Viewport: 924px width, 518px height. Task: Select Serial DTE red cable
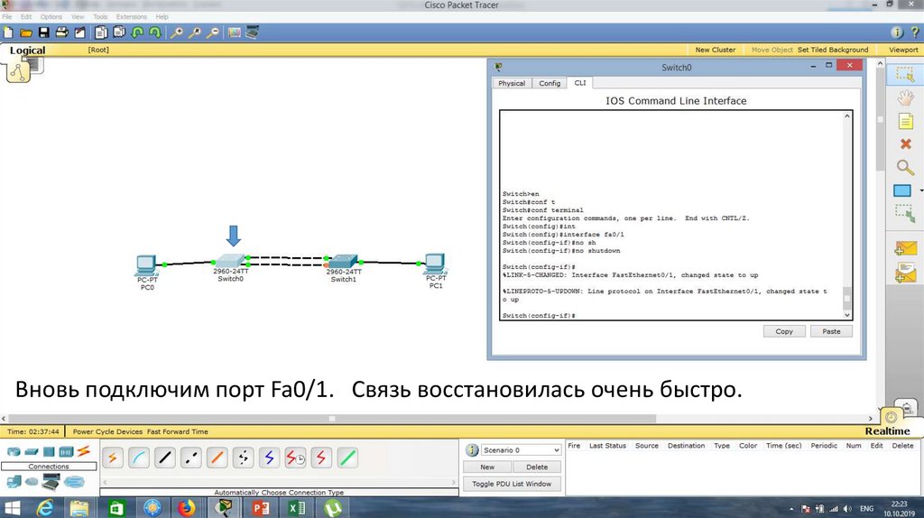click(x=321, y=458)
